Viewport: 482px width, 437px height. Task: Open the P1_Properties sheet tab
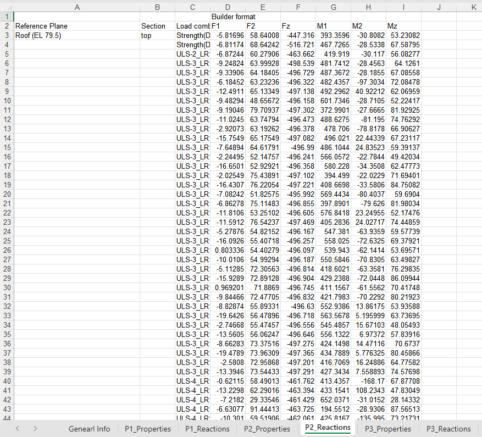point(148,429)
